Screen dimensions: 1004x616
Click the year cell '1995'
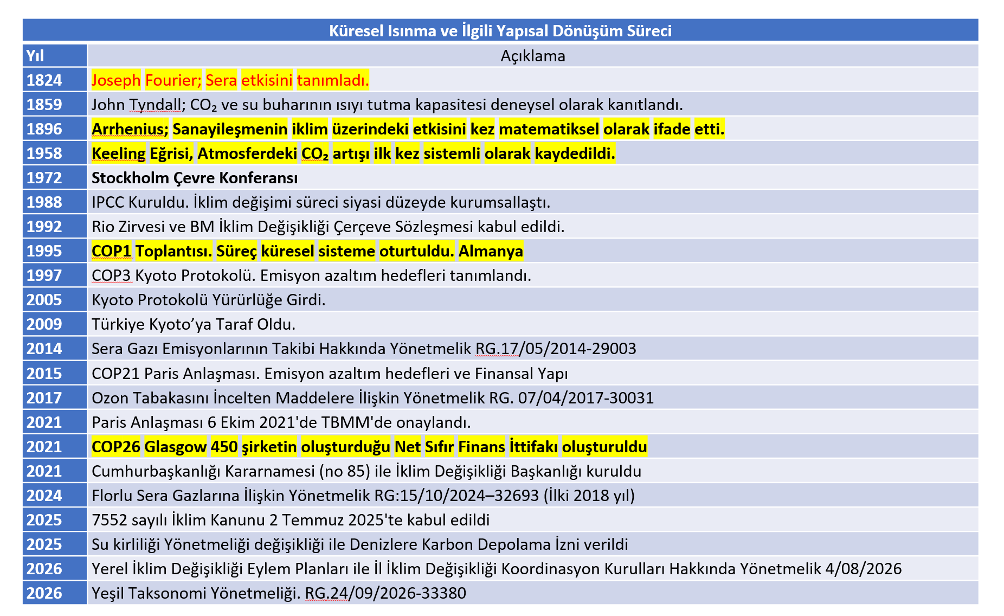(55, 251)
